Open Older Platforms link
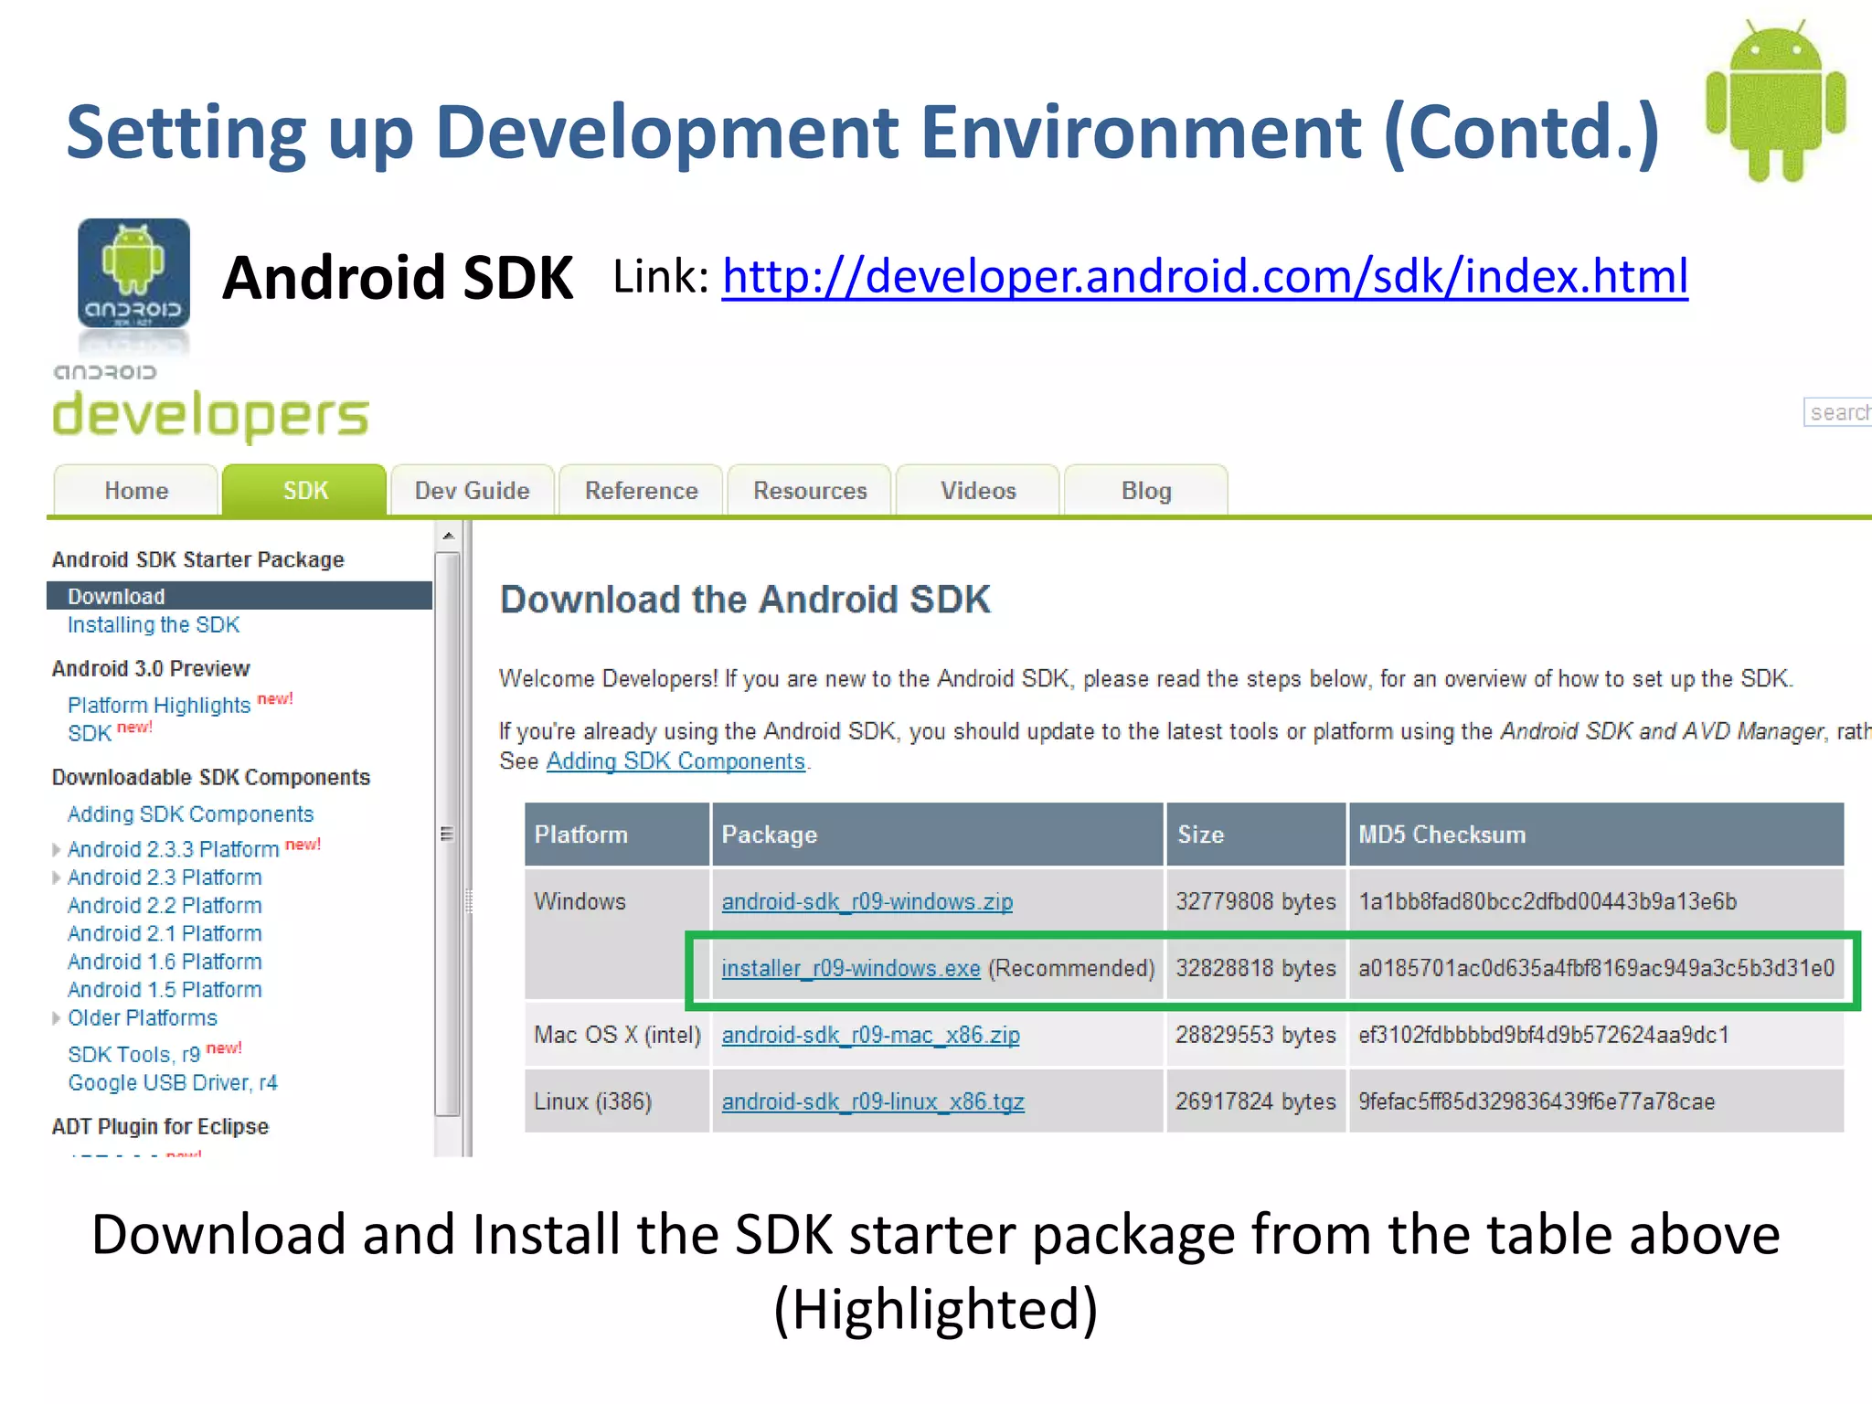The image size is (1872, 1404). (143, 1018)
